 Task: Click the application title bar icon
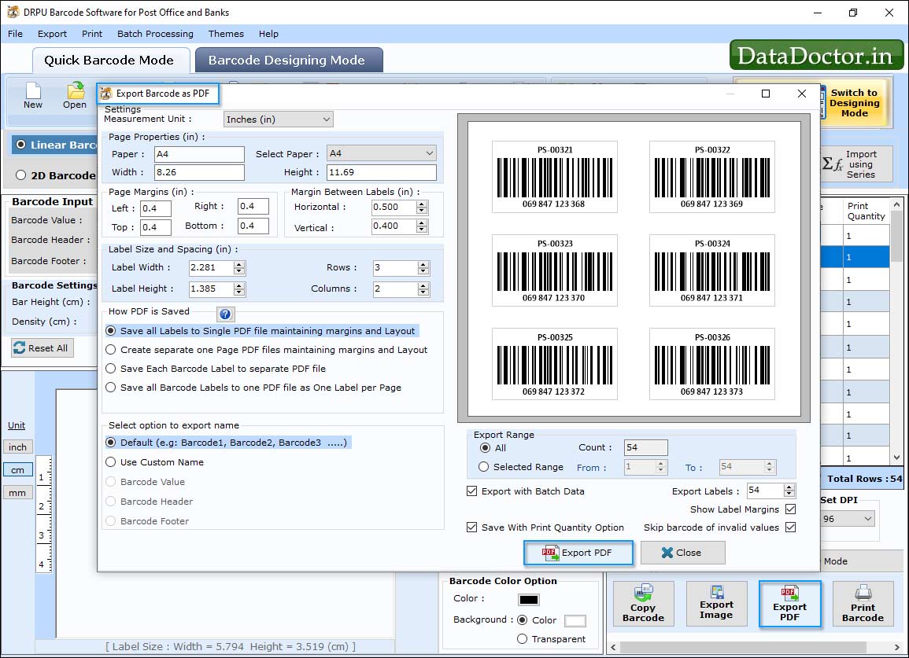13,12
